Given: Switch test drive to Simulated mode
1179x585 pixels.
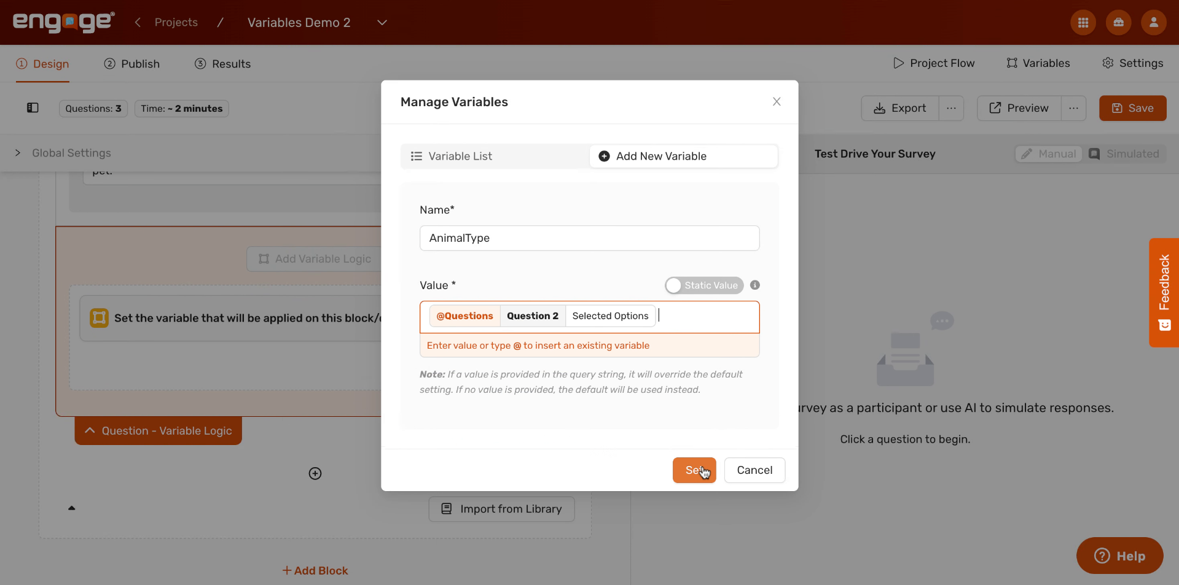Looking at the screenshot, I should coord(1124,153).
